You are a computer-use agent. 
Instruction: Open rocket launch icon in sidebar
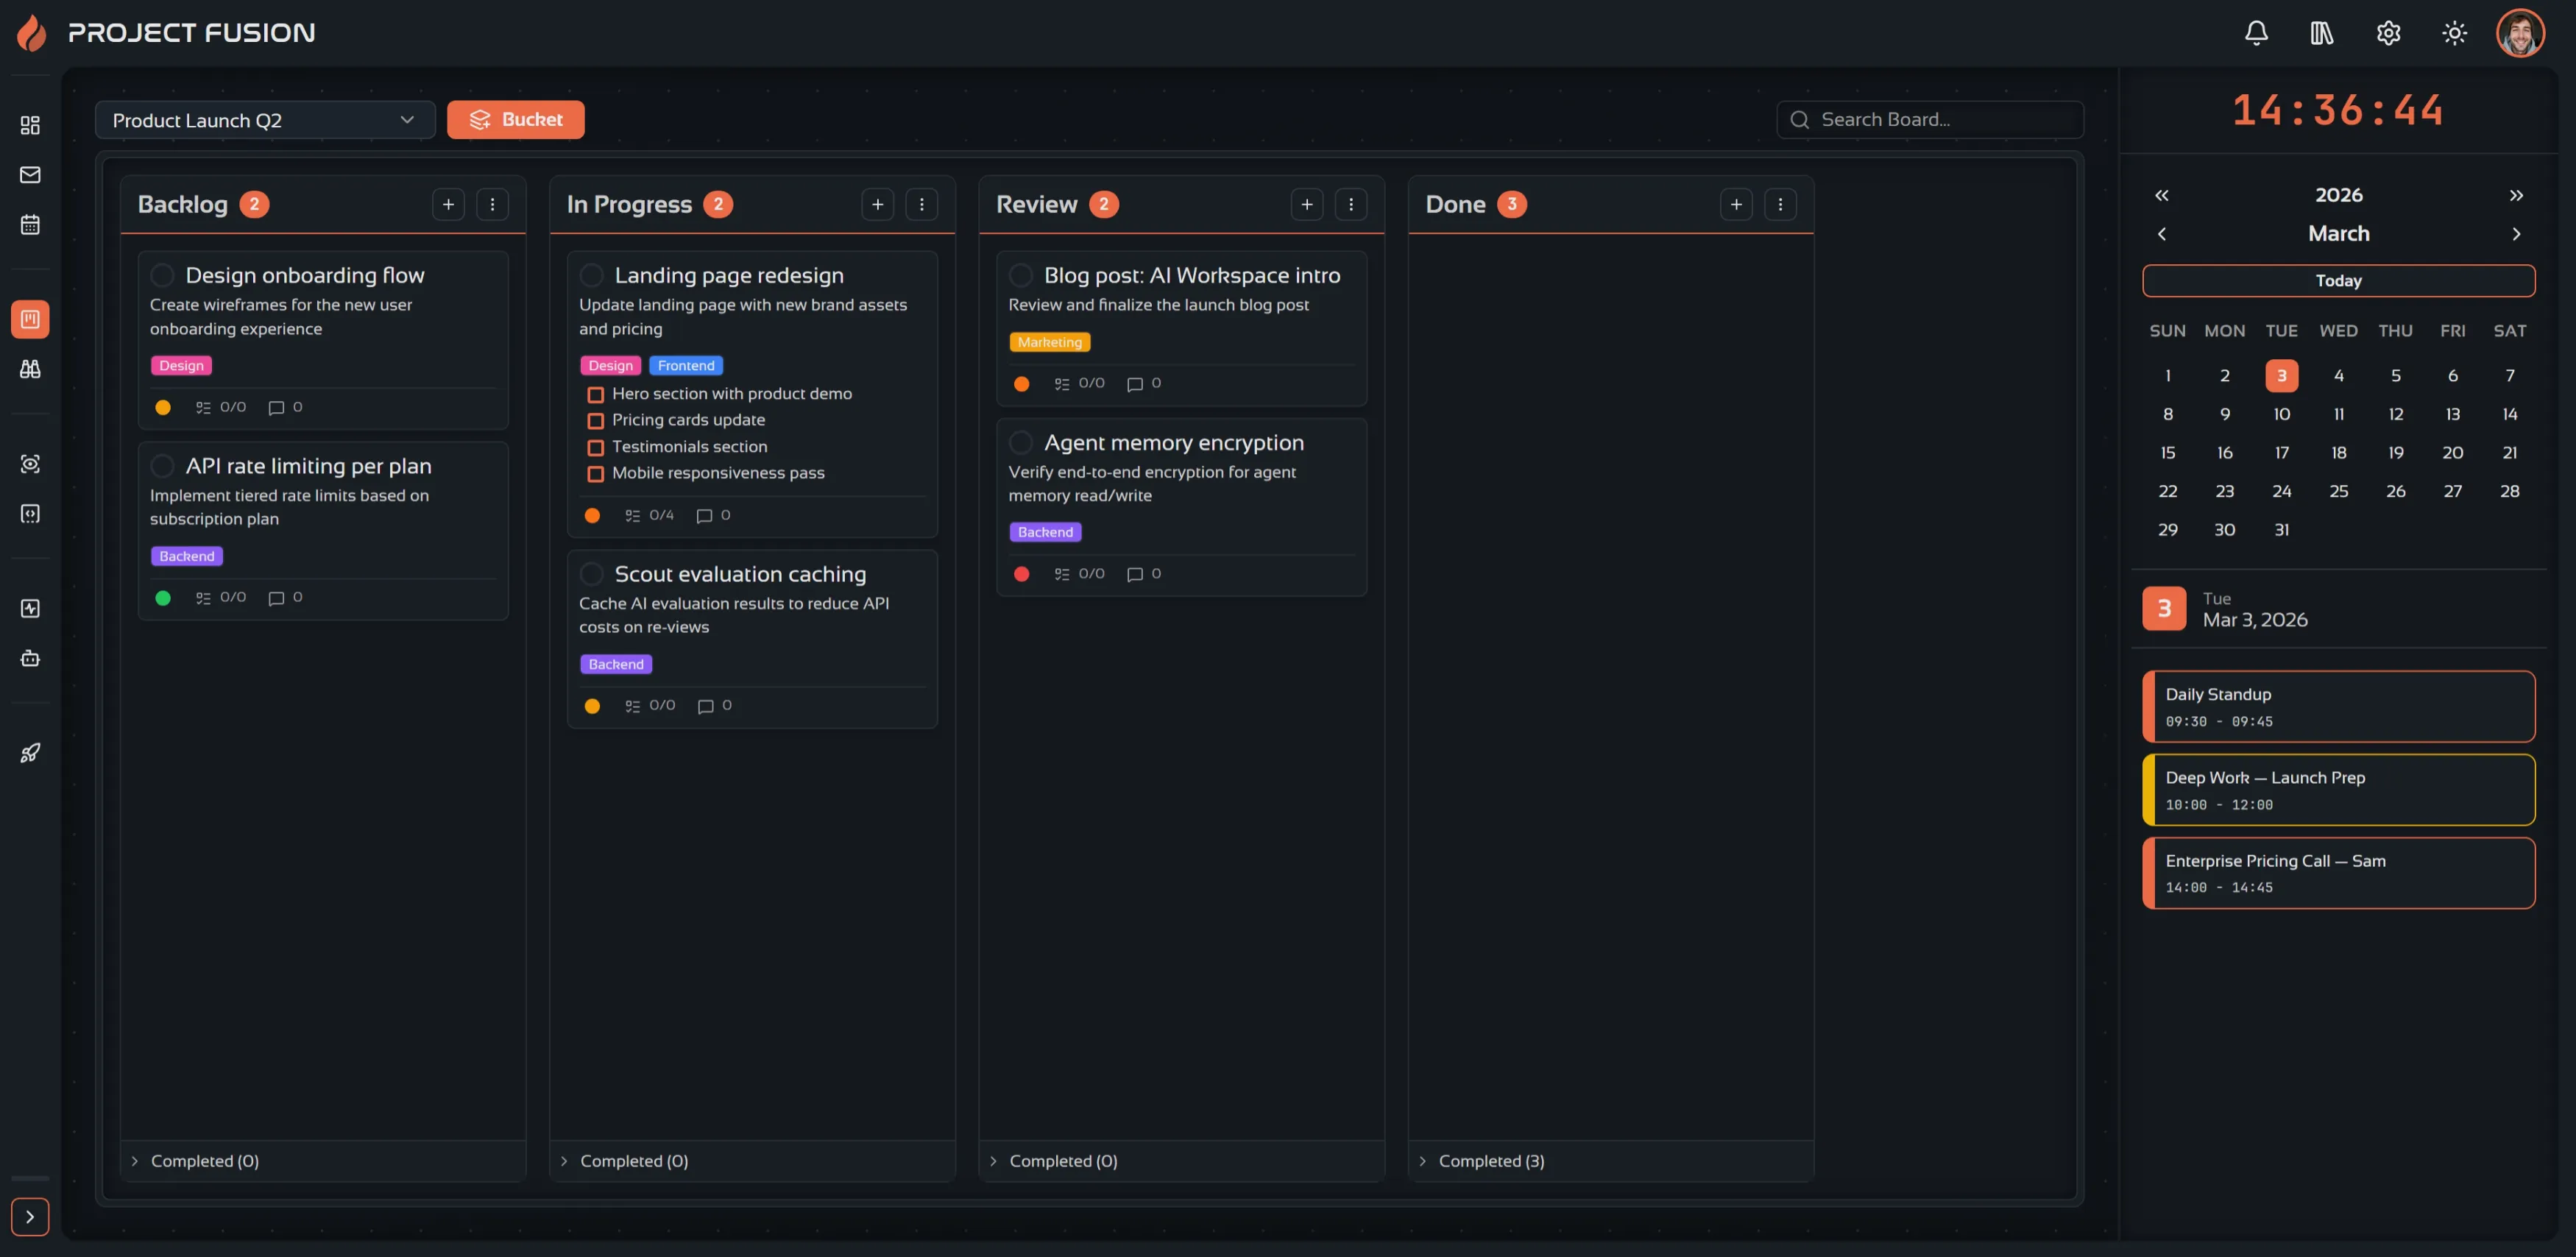pyautogui.click(x=30, y=753)
